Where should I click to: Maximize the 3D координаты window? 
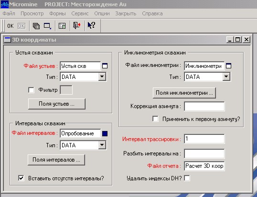(238, 40)
